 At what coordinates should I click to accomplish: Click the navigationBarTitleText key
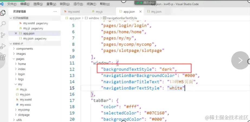pyautogui.click(x=132, y=82)
